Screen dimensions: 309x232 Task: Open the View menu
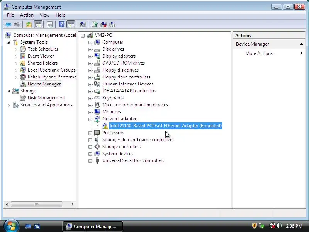click(44, 15)
